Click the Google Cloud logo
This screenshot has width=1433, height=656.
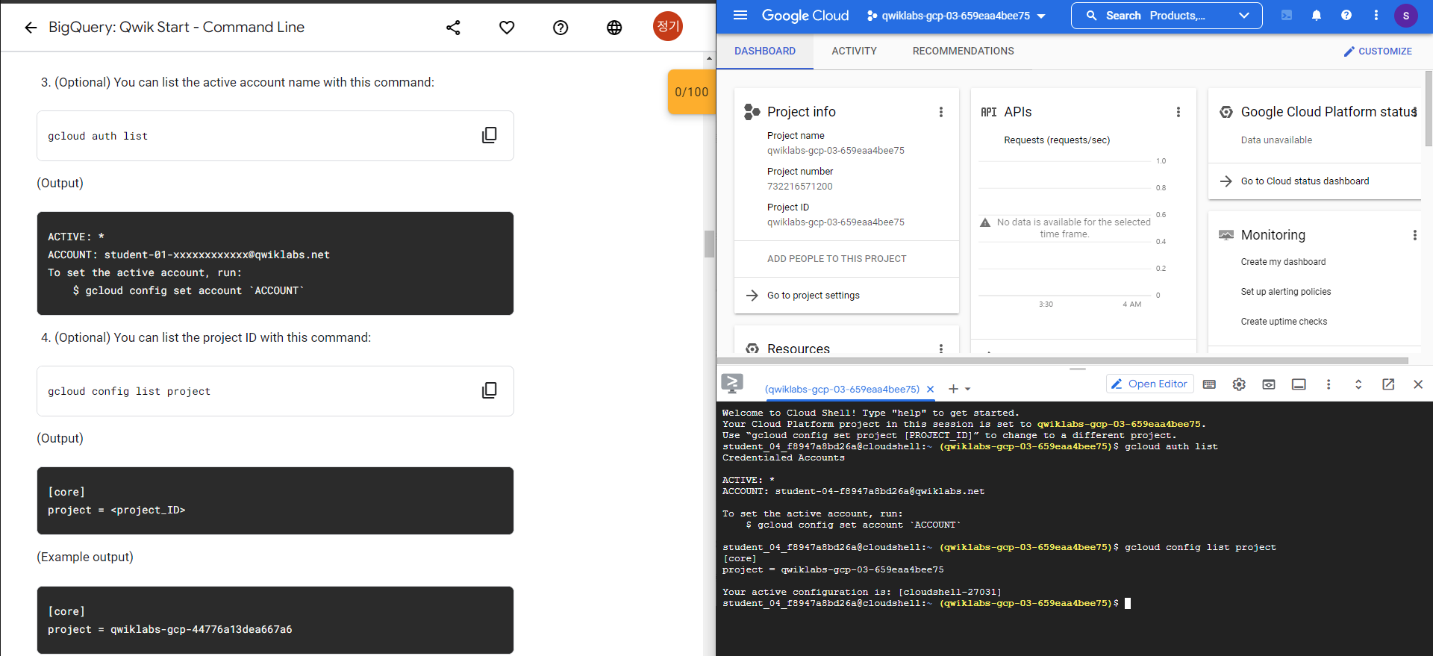(805, 16)
